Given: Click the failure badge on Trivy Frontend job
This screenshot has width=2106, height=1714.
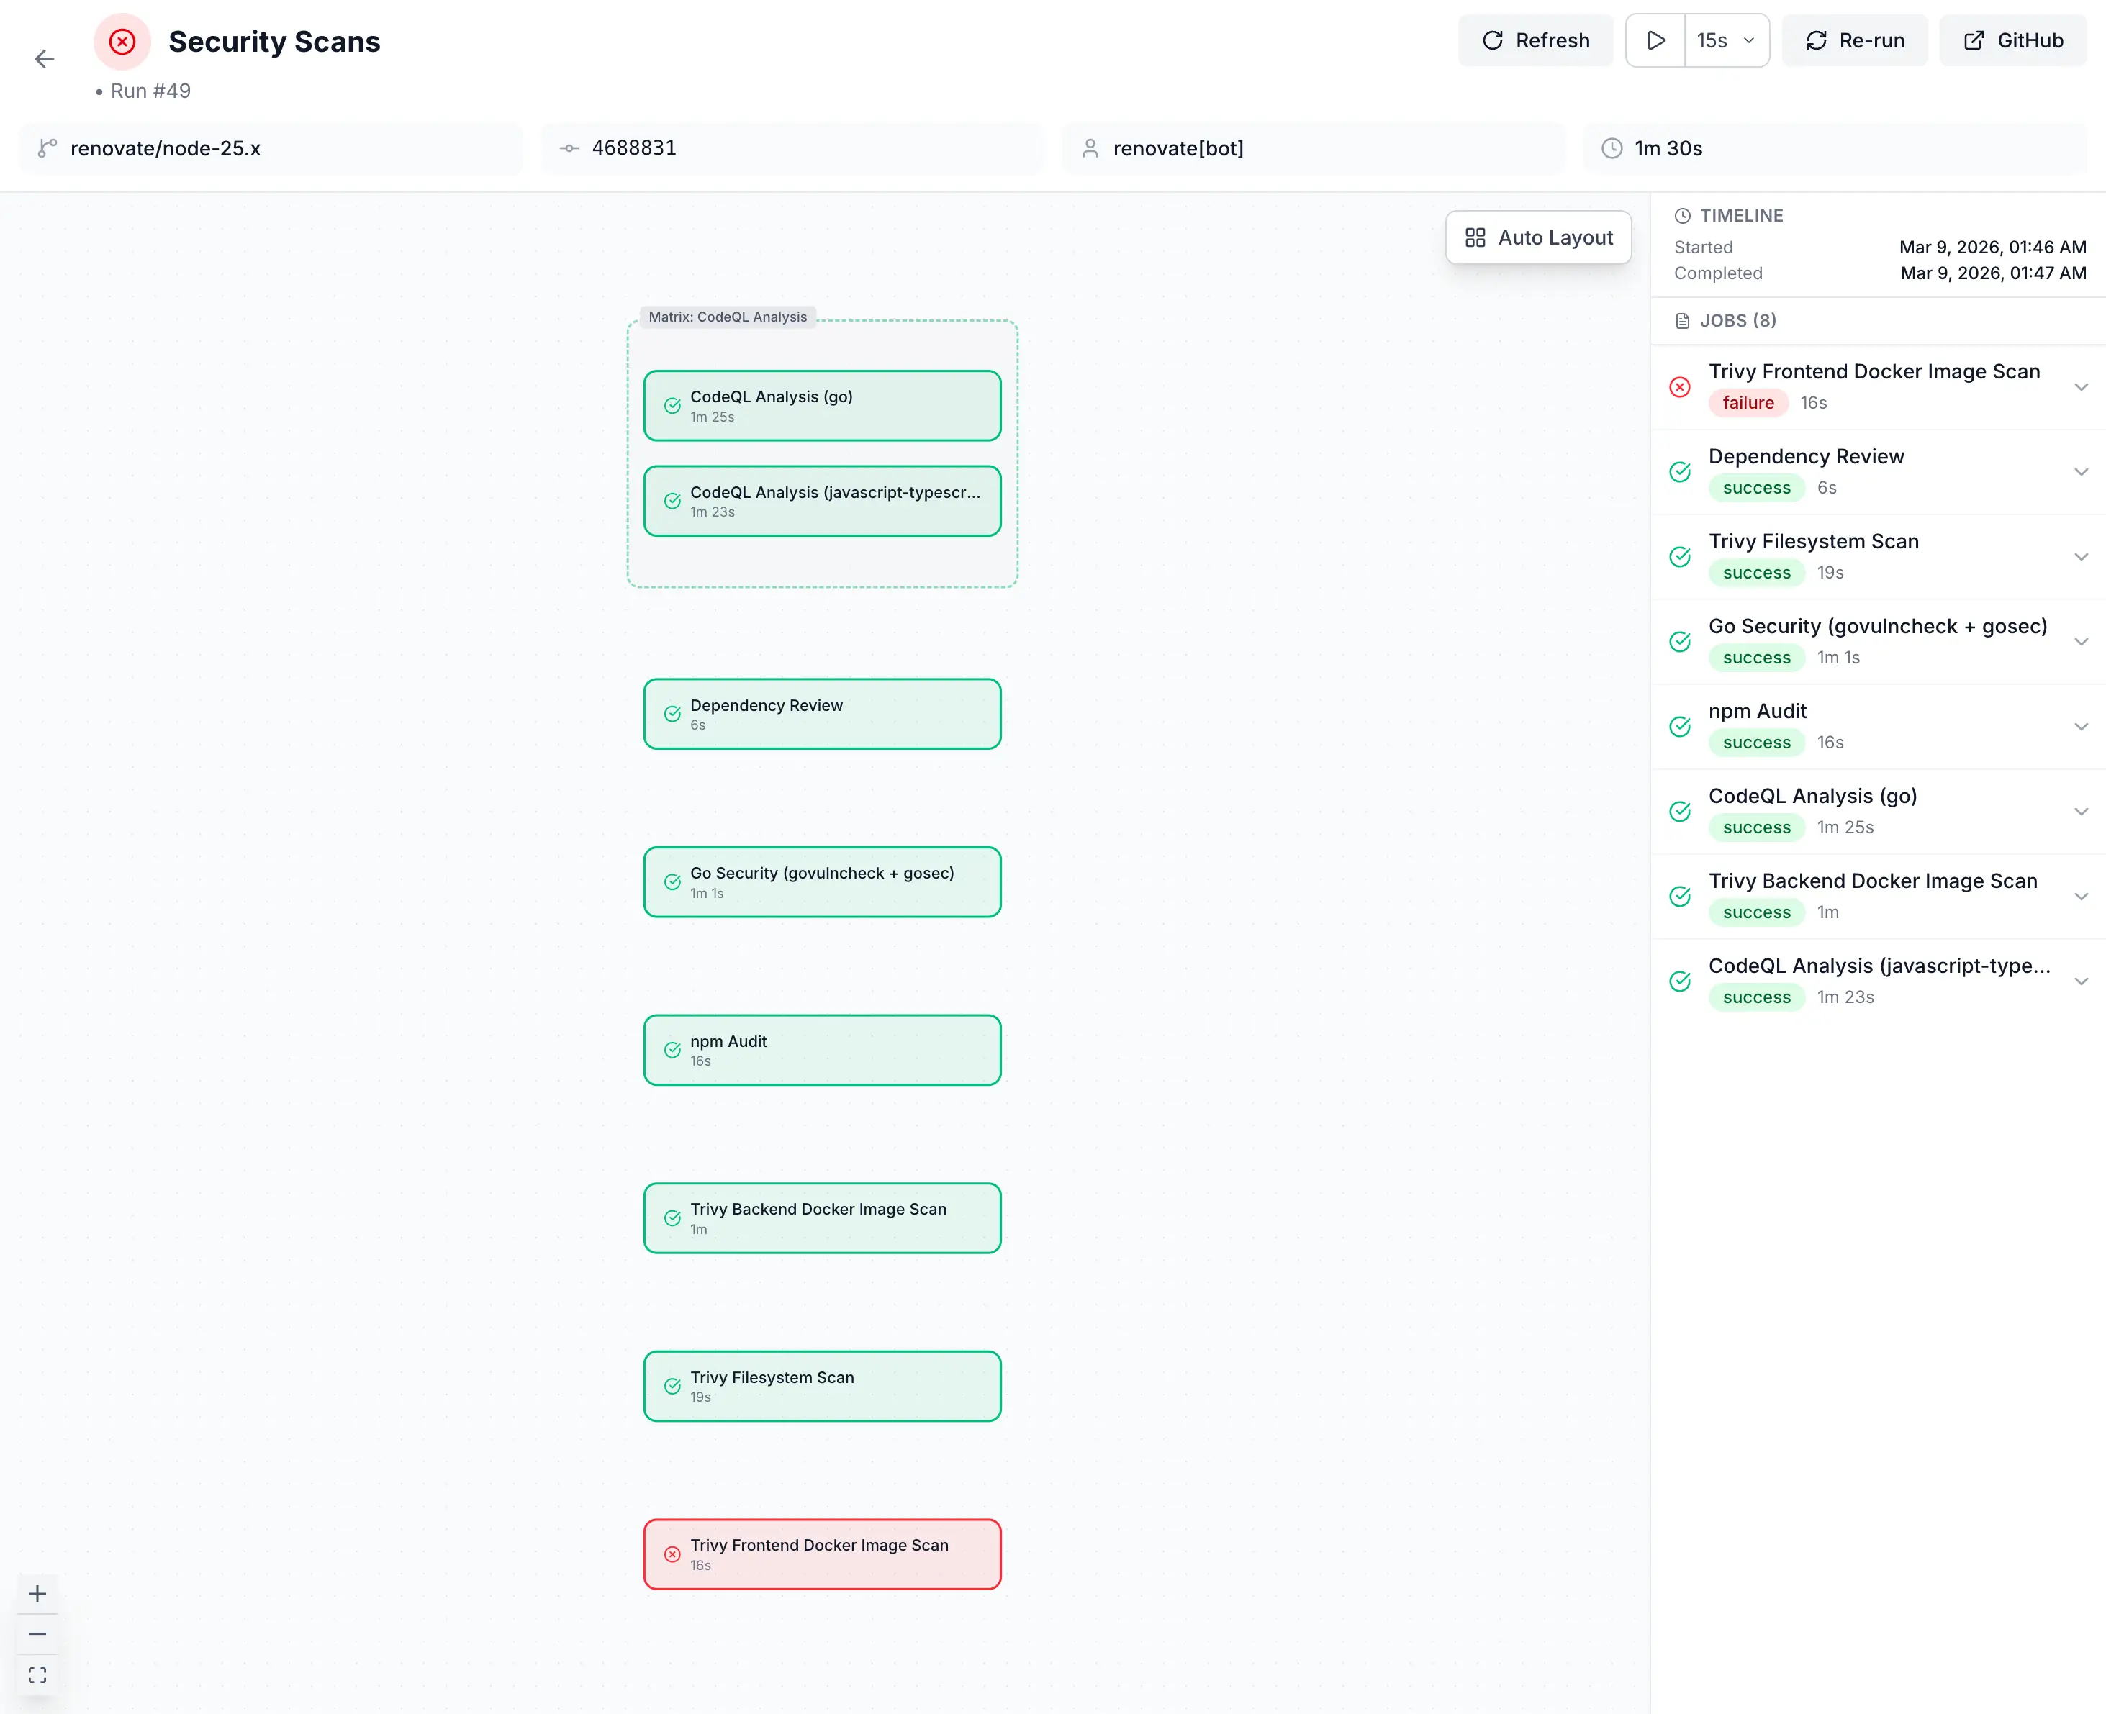Looking at the screenshot, I should pyautogui.click(x=1748, y=403).
